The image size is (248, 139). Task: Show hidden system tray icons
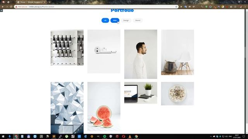(x=211, y=136)
